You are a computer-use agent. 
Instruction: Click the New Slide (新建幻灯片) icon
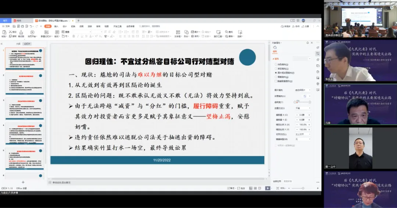coord(46,32)
